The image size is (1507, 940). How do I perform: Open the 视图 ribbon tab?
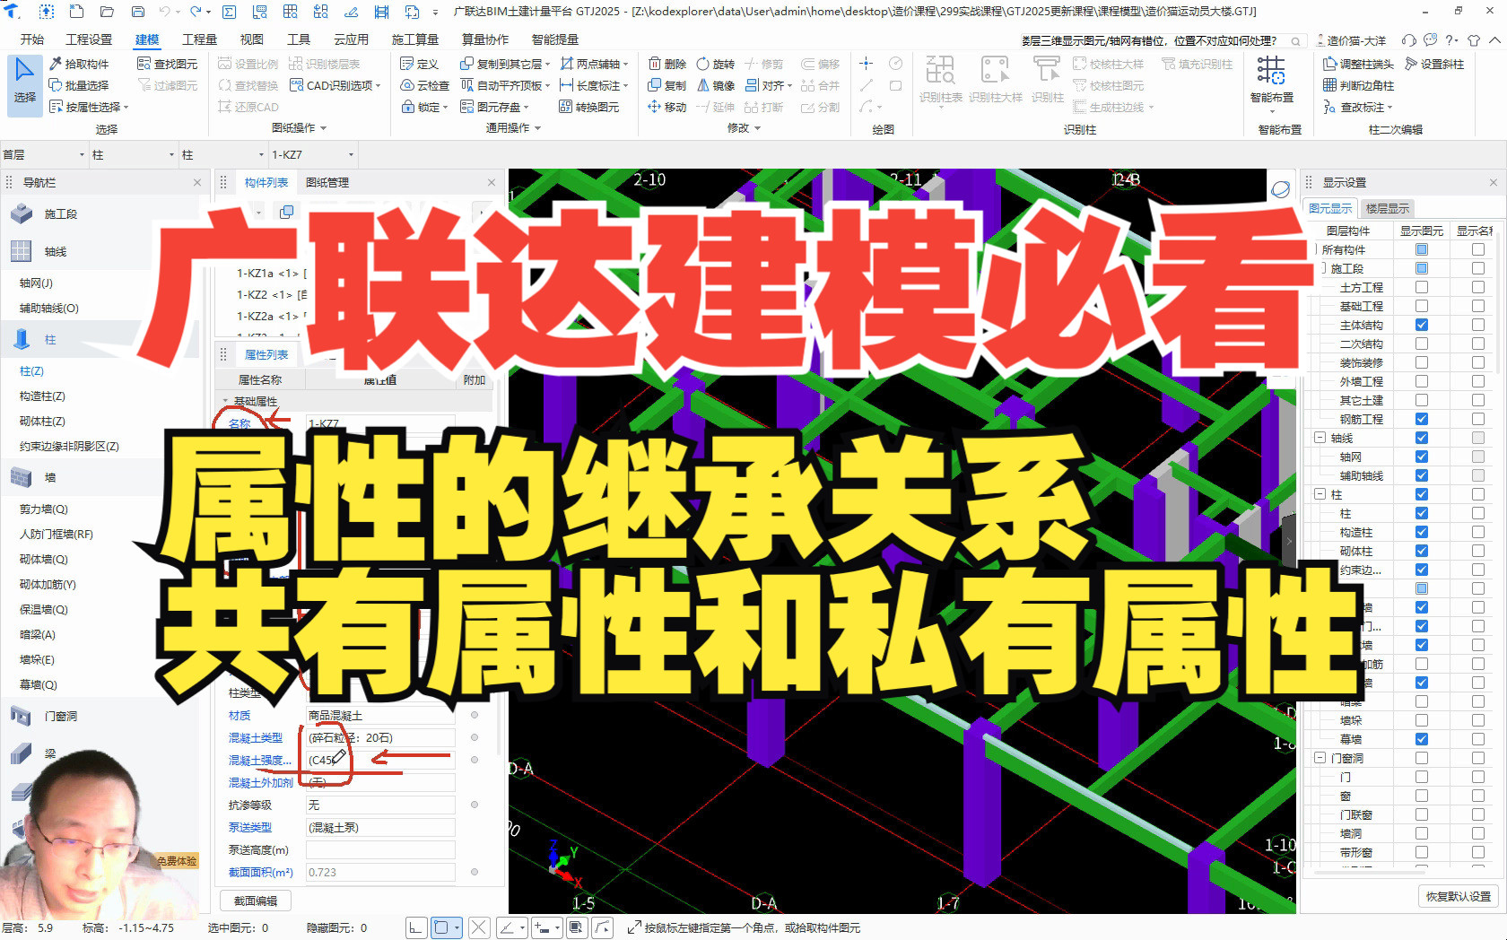point(252,39)
